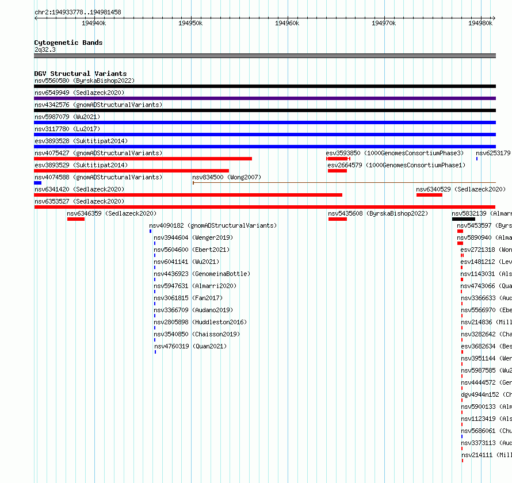This screenshot has width=512, height=483.
Task: Click the nsv214111 variant label
Action: click(487, 455)
